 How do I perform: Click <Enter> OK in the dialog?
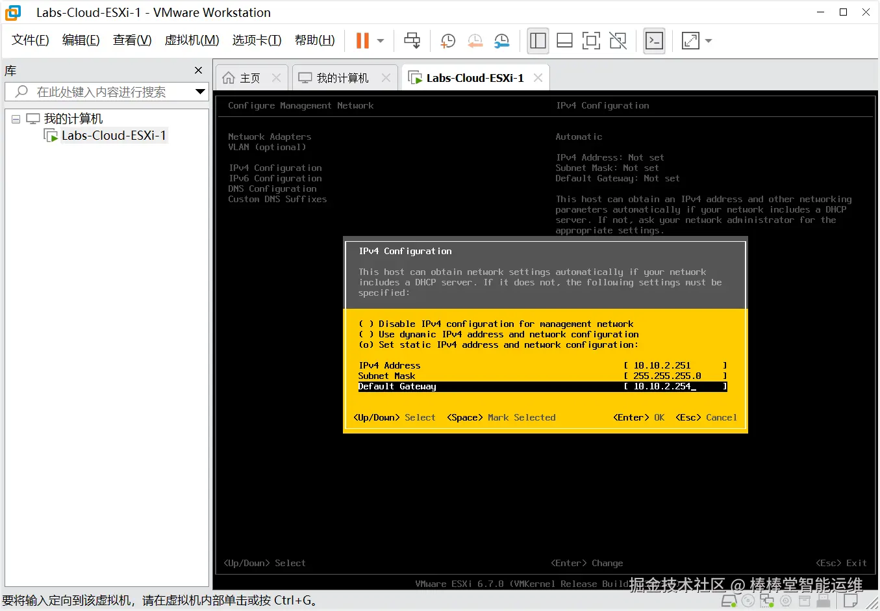tap(638, 417)
